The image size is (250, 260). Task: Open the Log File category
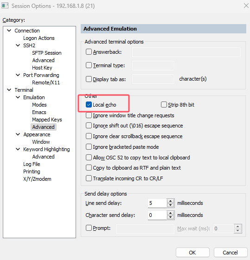point(32,164)
